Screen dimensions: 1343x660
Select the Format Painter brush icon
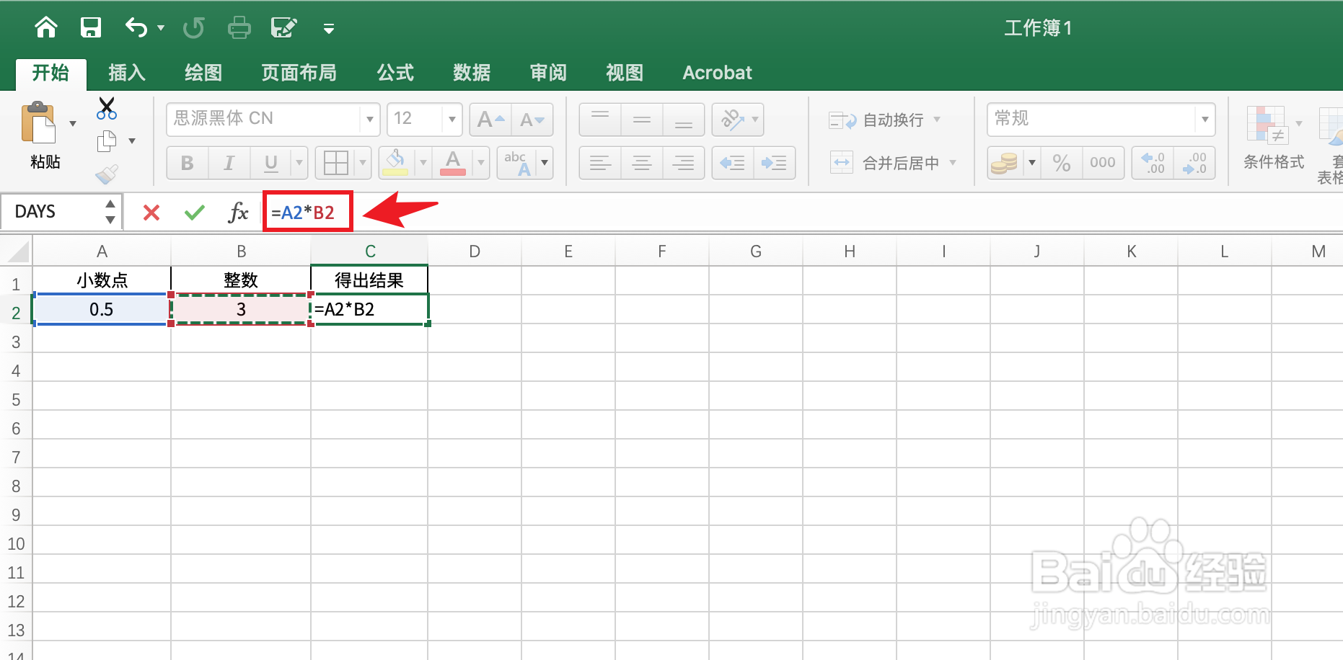[x=105, y=175]
